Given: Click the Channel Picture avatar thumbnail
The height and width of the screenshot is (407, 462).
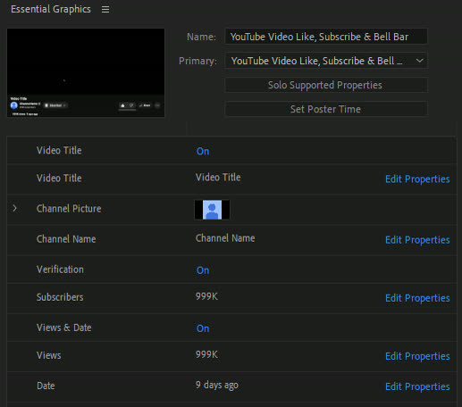Looking at the screenshot, I should [x=212, y=210].
